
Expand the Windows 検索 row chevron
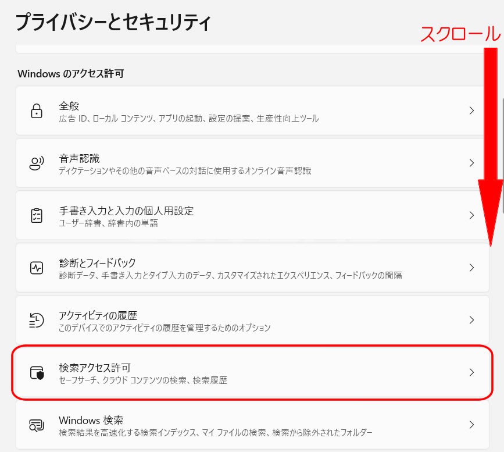click(472, 425)
